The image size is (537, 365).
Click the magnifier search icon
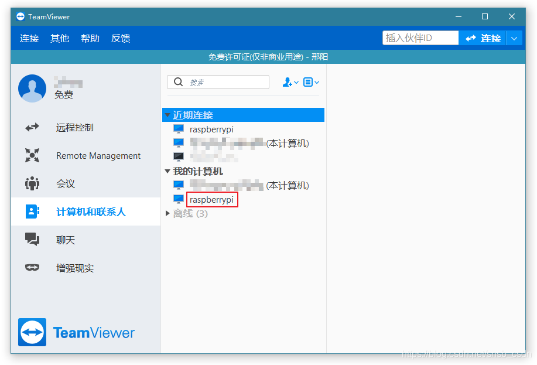[178, 82]
